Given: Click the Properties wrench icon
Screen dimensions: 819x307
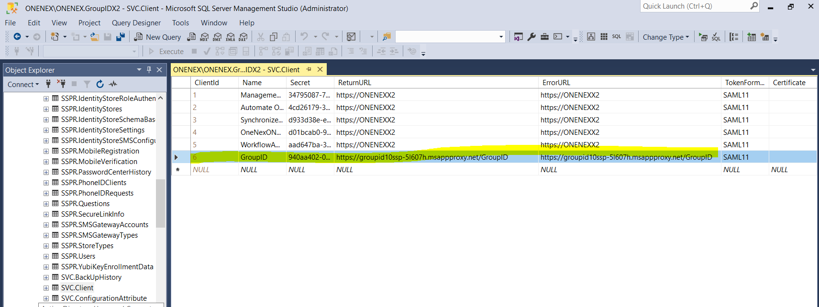Looking at the screenshot, I should (531, 37).
